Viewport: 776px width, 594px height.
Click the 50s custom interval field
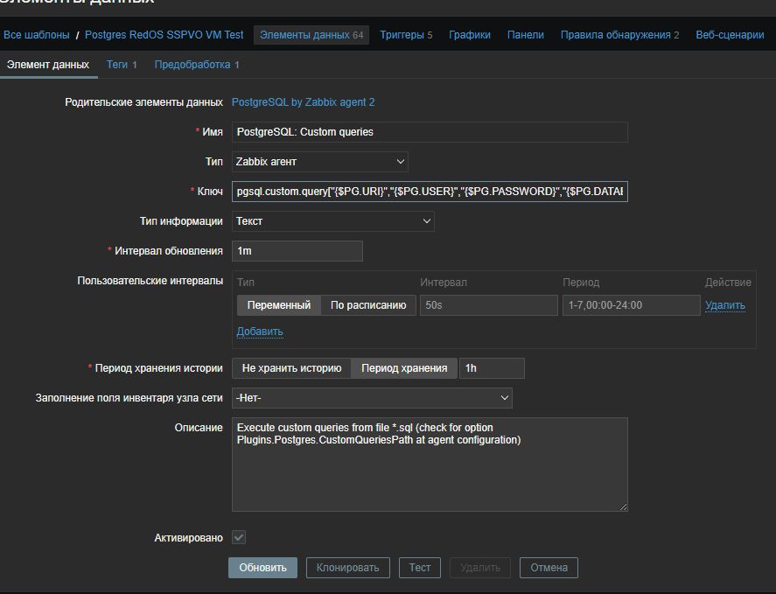[489, 305]
